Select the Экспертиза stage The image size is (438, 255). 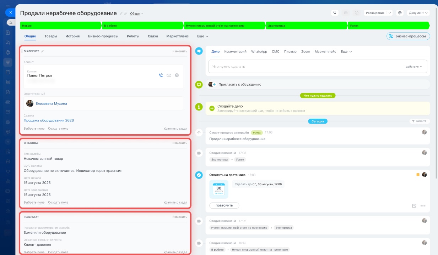coord(307,25)
